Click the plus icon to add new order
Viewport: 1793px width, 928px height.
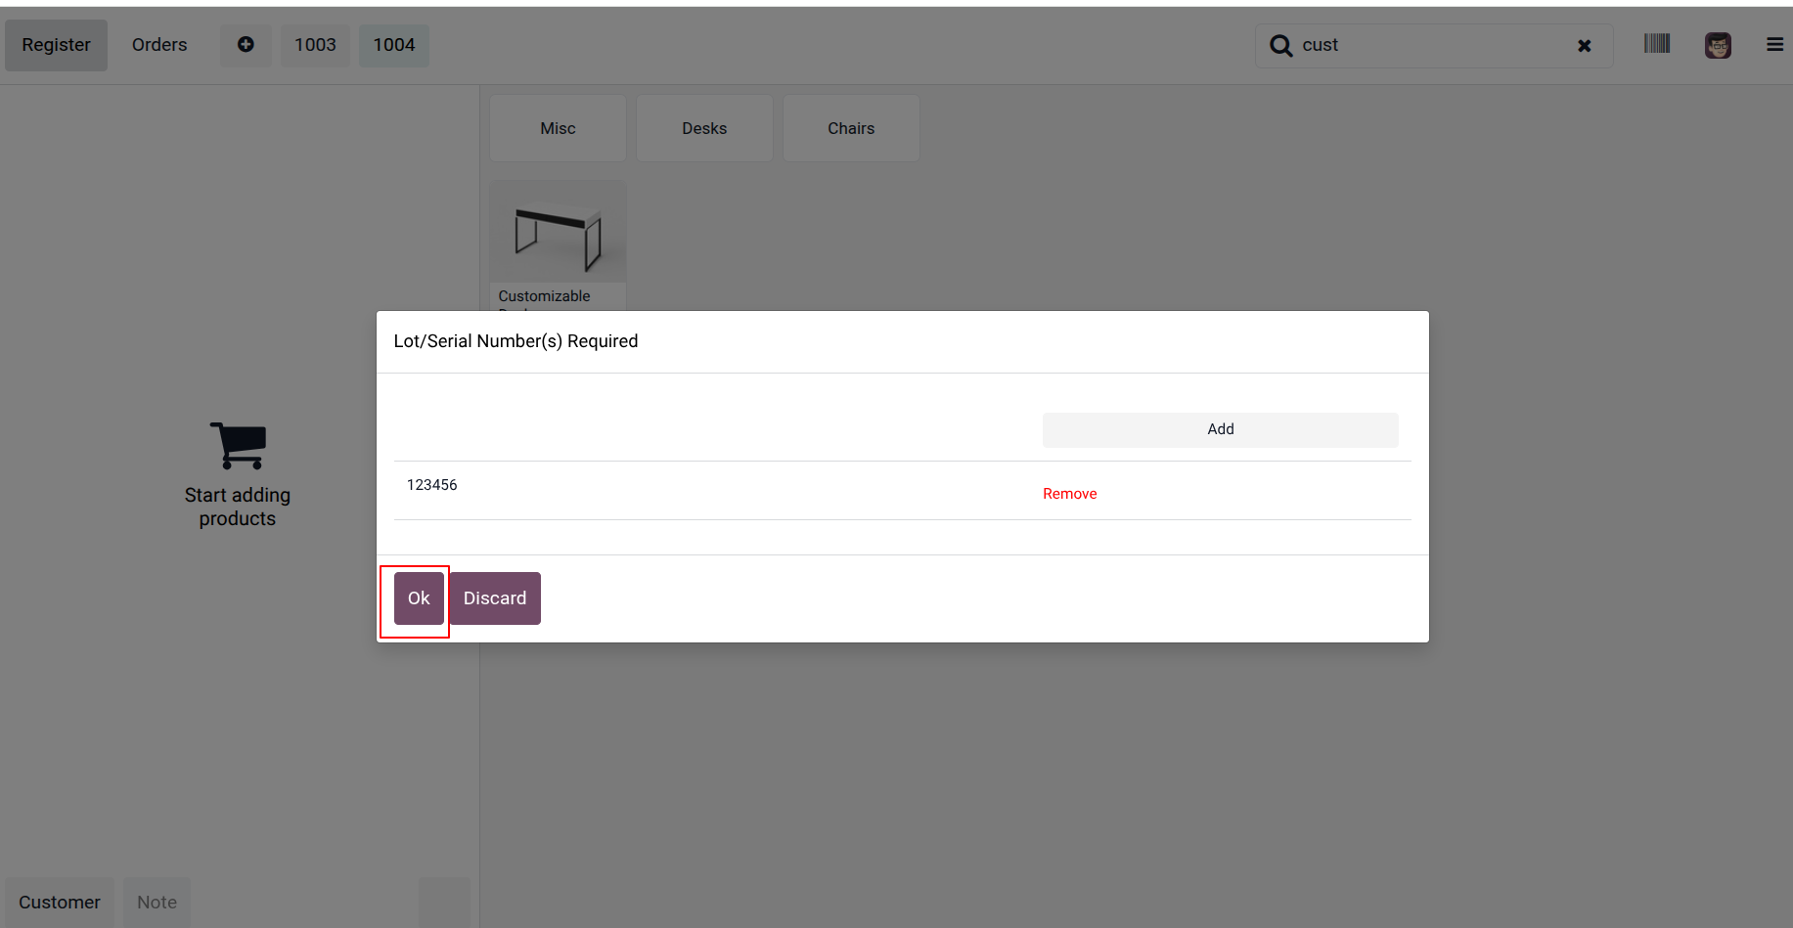(246, 45)
